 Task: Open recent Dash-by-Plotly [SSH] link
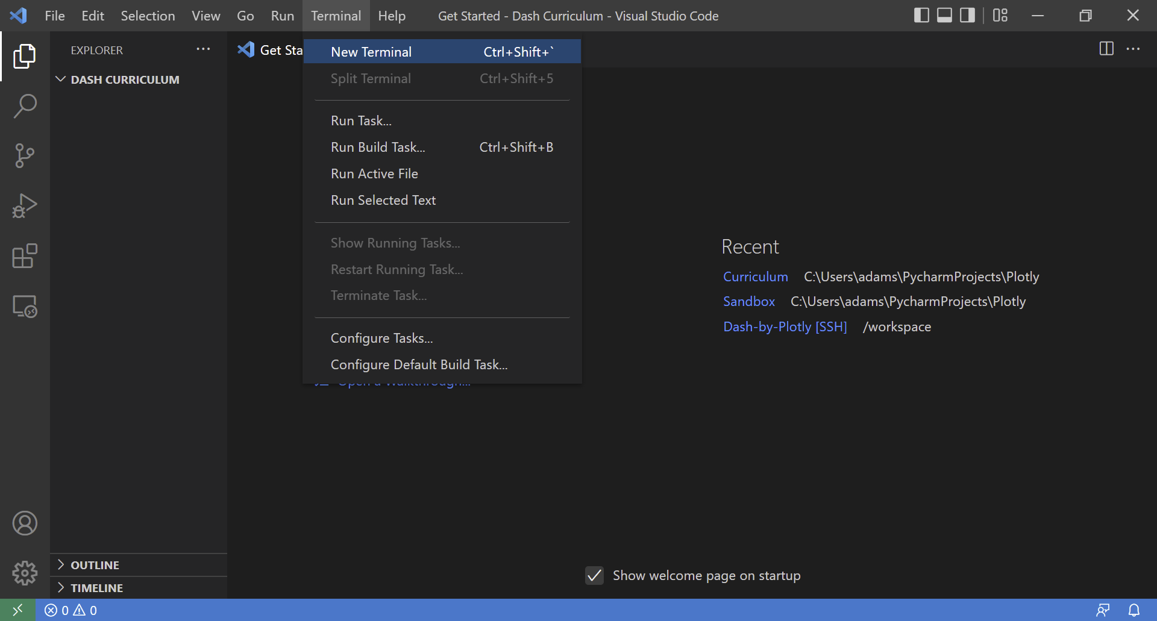(x=785, y=326)
